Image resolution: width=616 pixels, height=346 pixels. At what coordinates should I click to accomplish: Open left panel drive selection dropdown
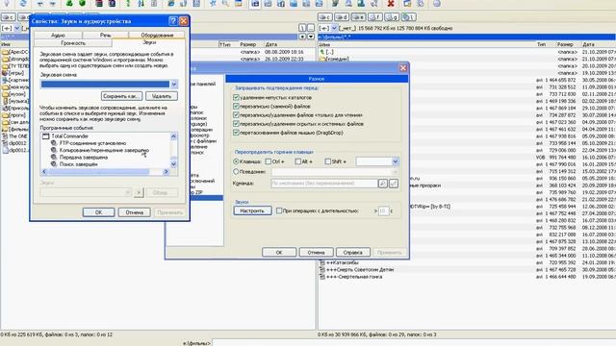pos(17,28)
